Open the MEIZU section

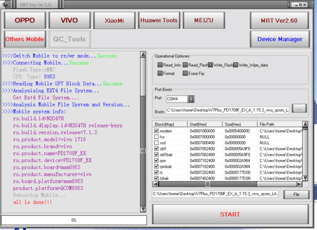click(x=204, y=20)
